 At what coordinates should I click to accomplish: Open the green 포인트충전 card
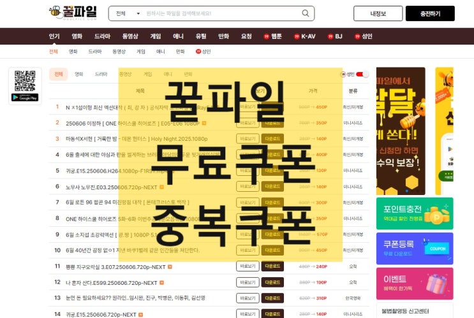coord(415,213)
